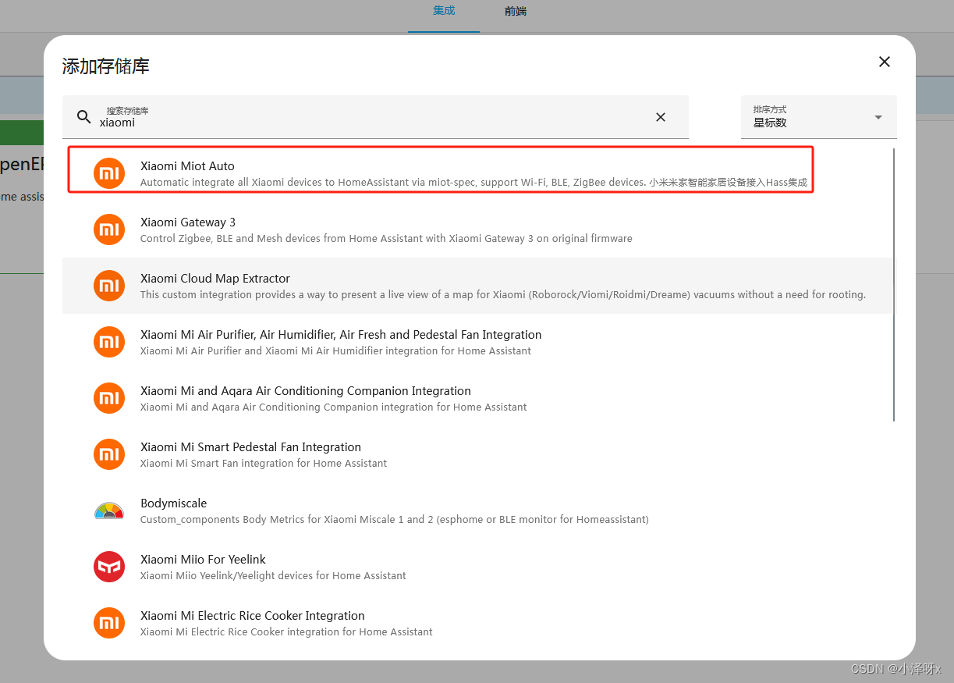The width and height of the screenshot is (954, 683).
Task: Click the 星标数 sort value
Action: pos(770,123)
